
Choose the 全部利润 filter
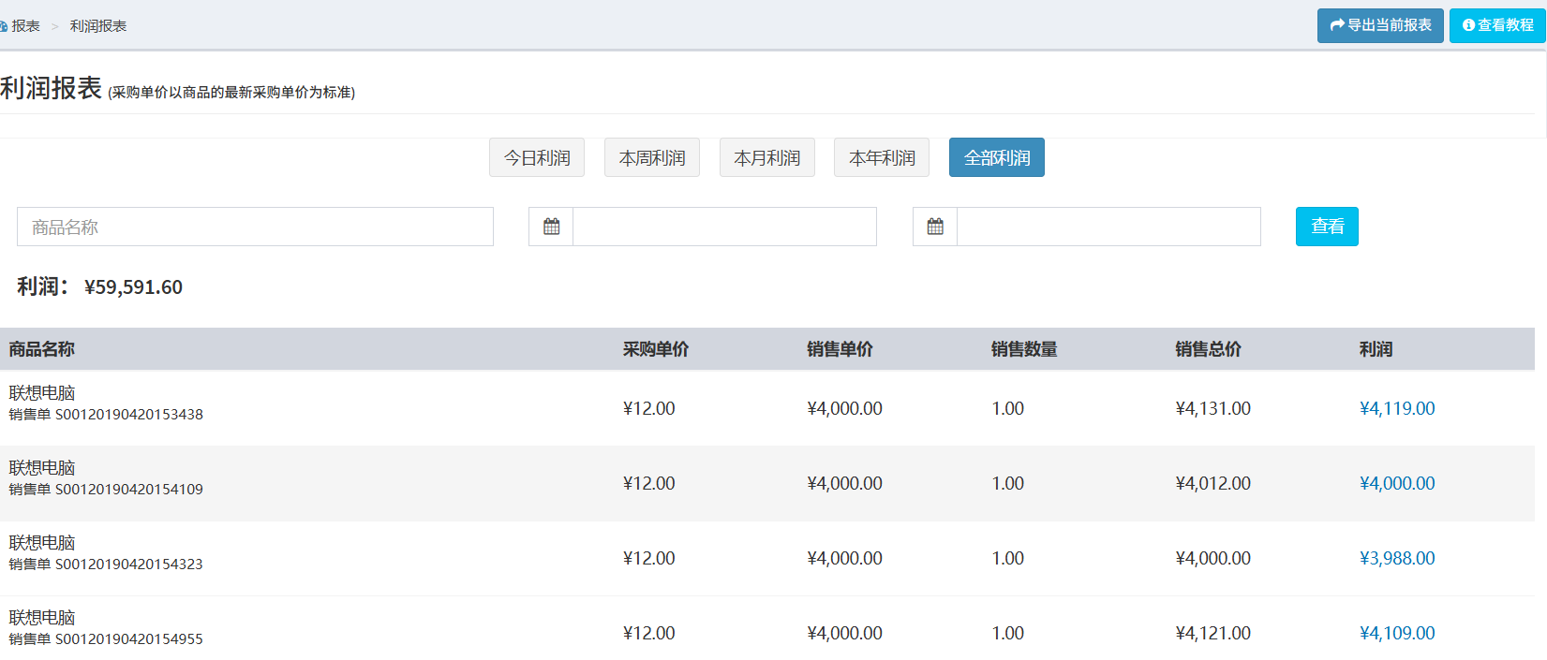pos(996,158)
